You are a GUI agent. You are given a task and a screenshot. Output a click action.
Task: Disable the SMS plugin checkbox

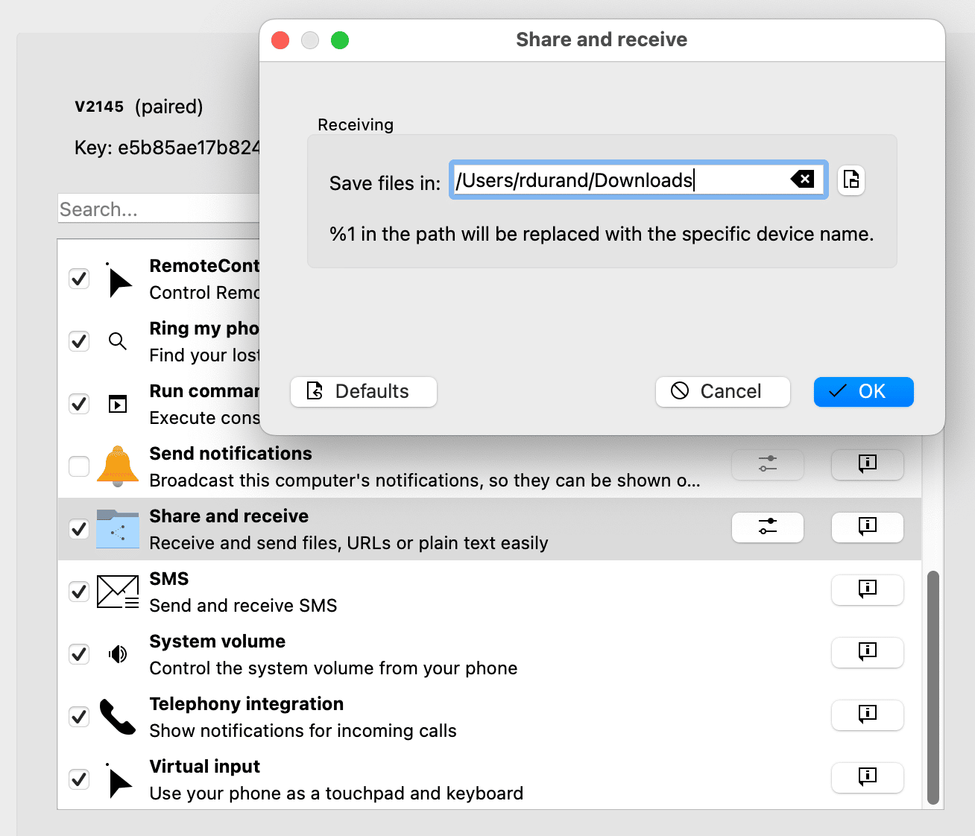79,592
